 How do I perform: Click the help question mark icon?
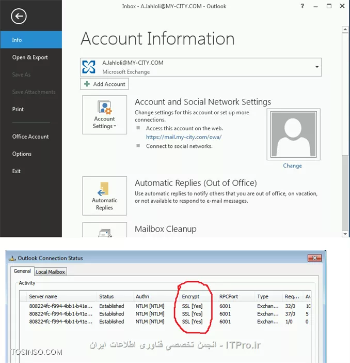click(303, 6)
